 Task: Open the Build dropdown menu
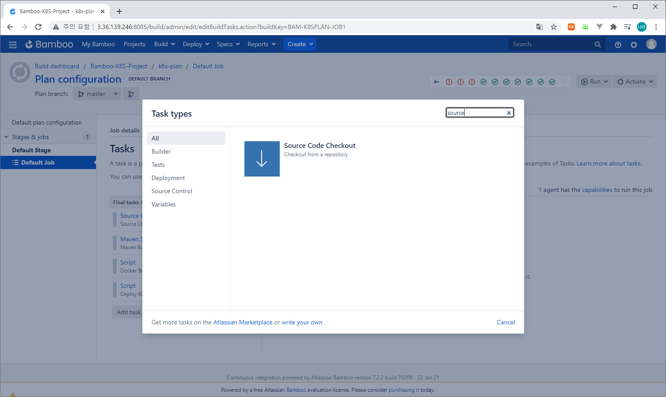(x=165, y=44)
